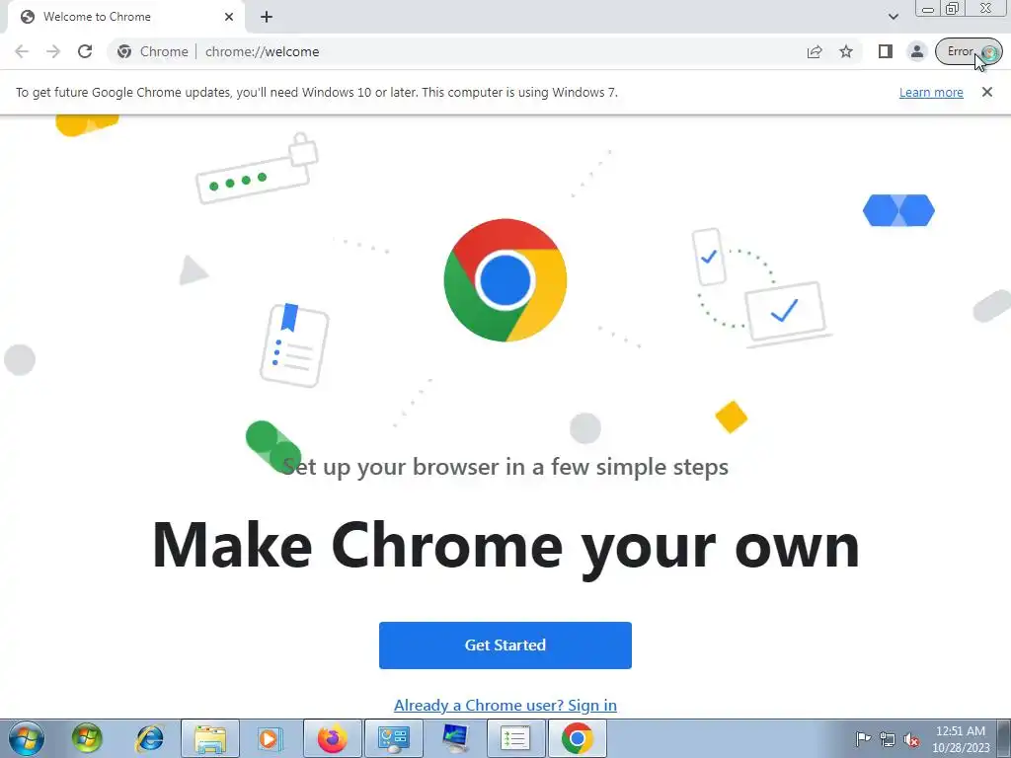The width and height of the screenshot is (1011, 758).
Task: Open the side panel icon
Action: (x=886, y=51)
